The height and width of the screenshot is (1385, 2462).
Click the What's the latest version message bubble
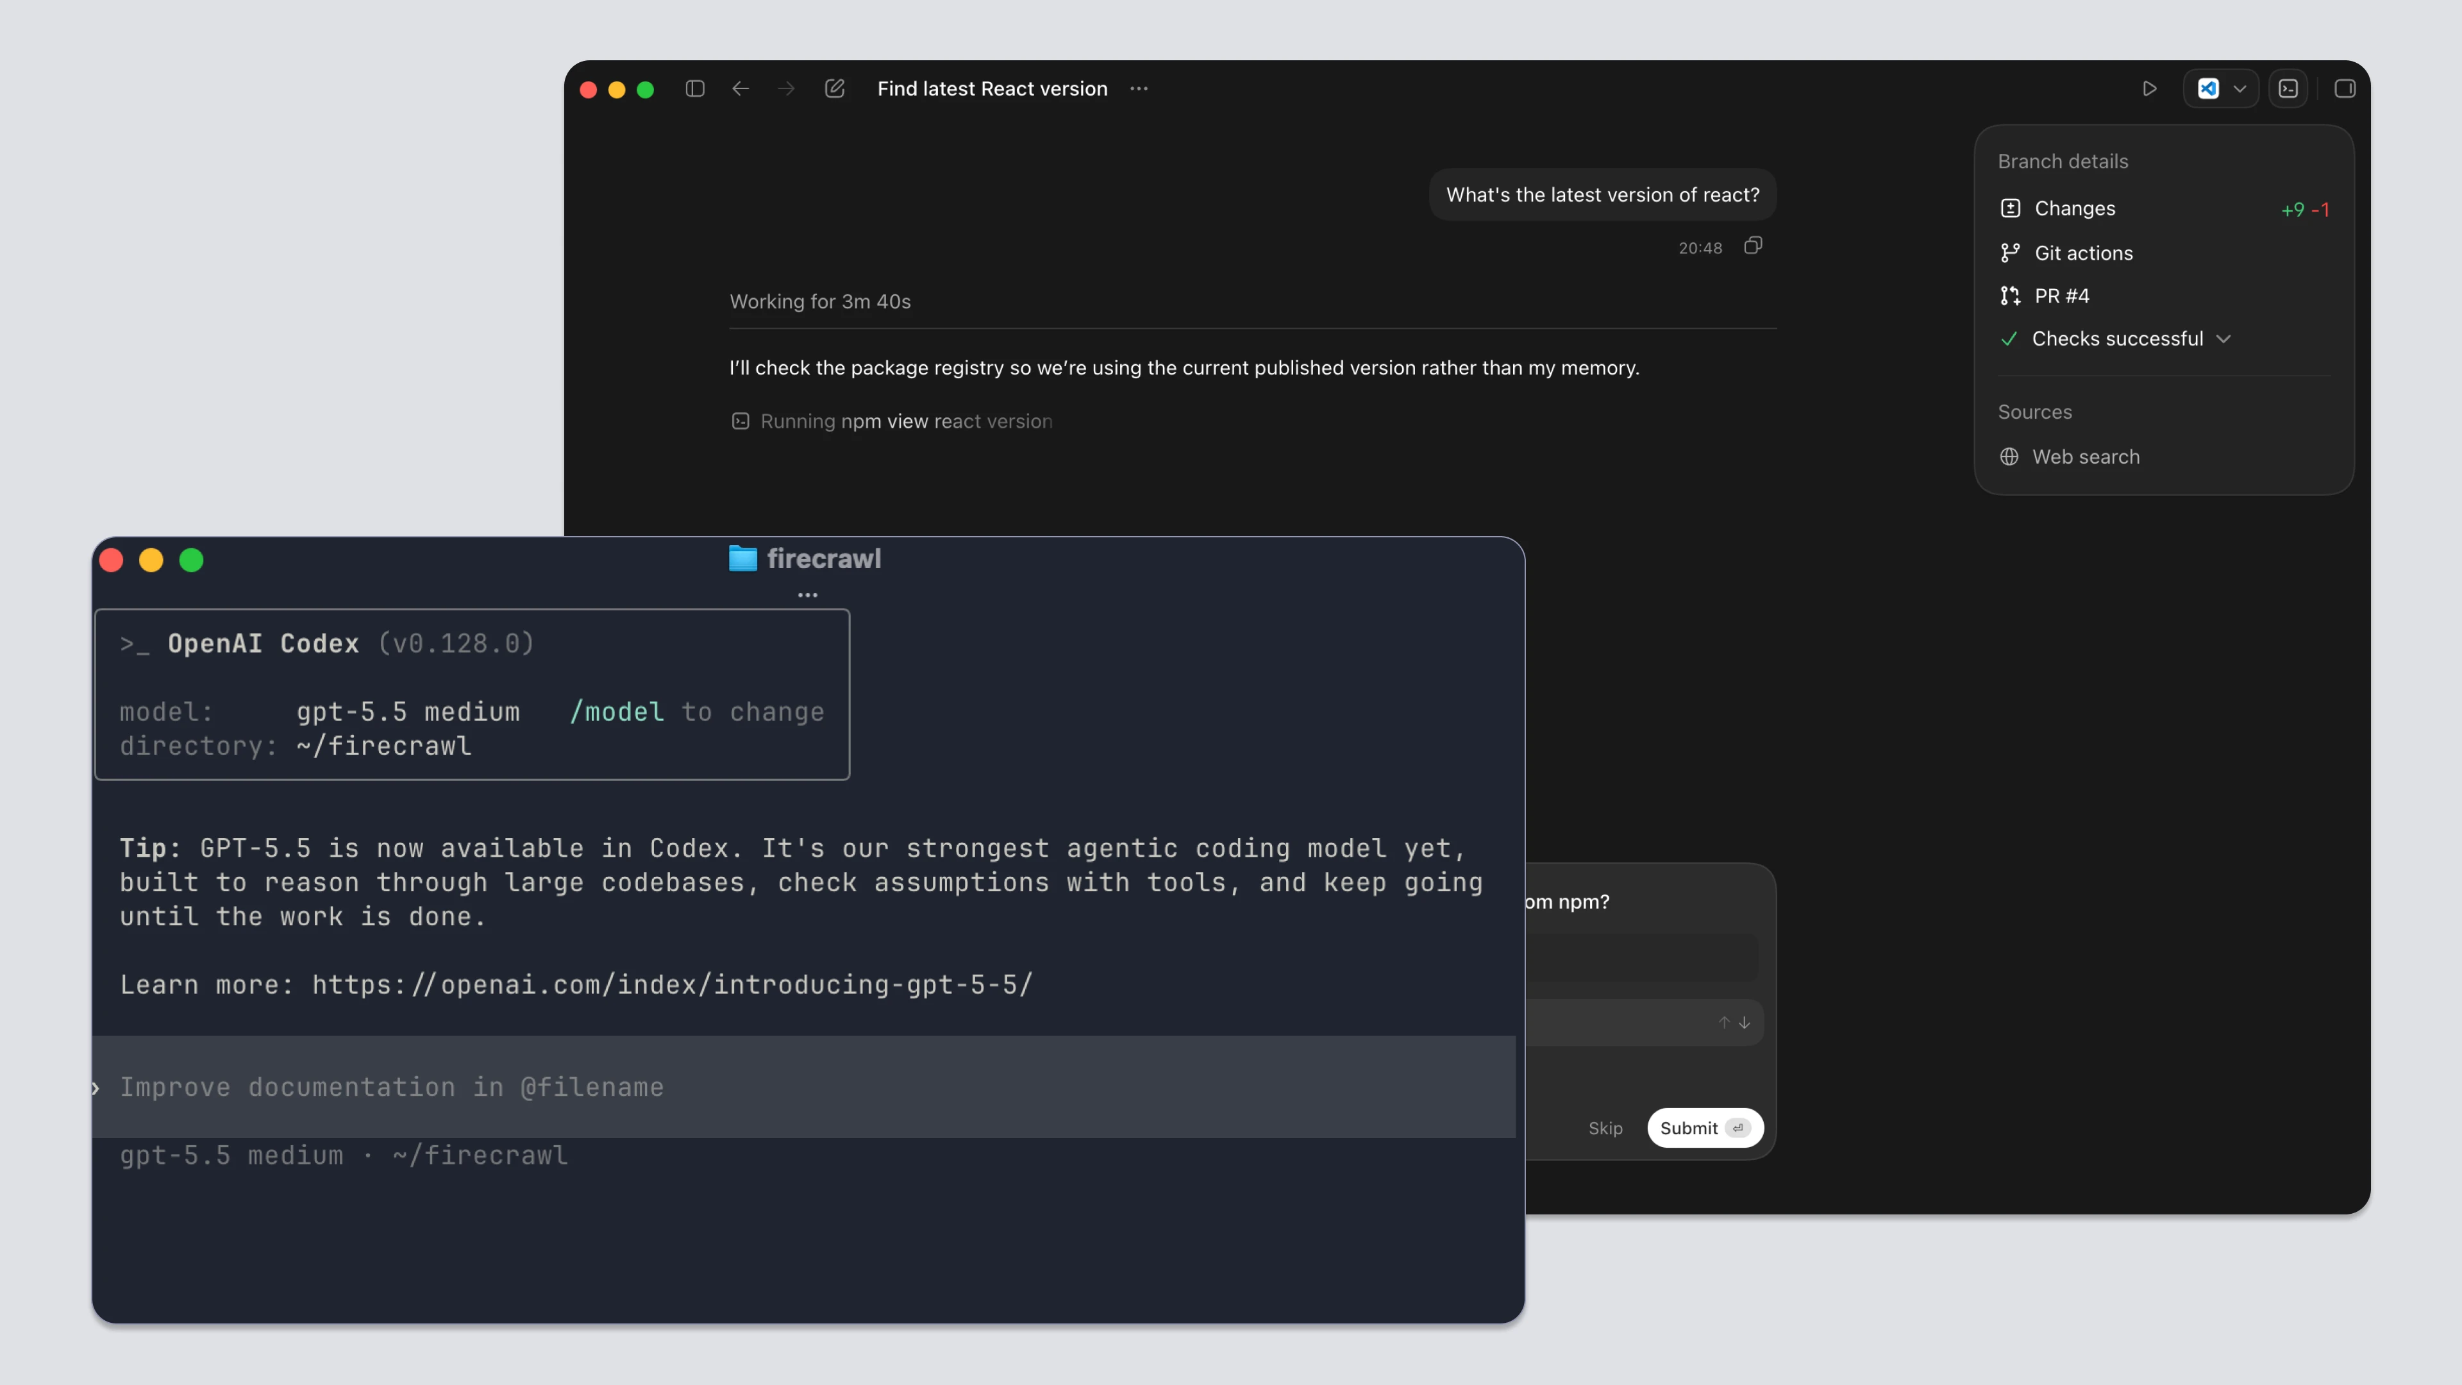point(1603,195)
